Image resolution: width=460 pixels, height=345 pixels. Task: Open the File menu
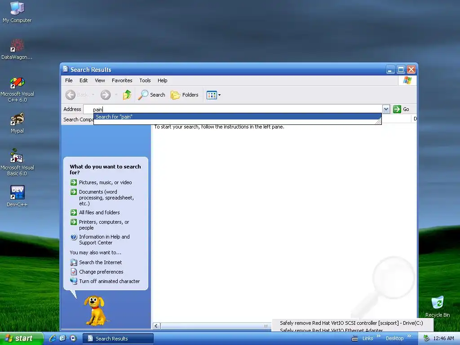pyautogui.click(x=69, y=80)
